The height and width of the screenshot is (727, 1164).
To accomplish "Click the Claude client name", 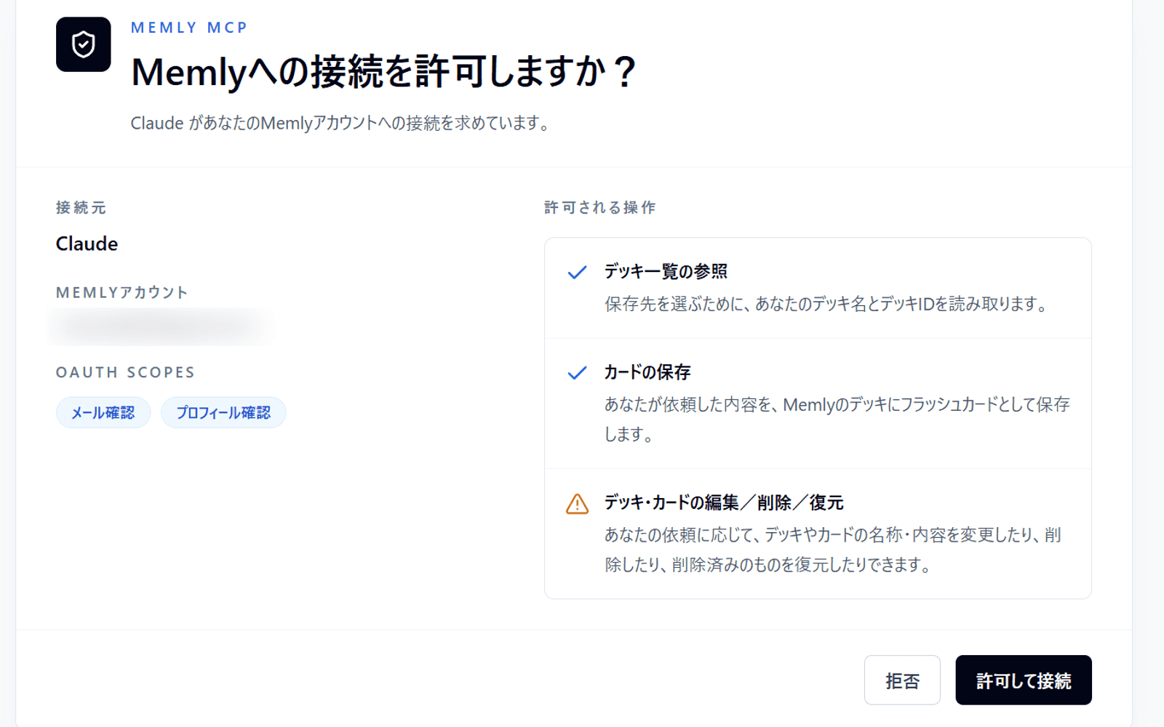I will coord(87,244).
